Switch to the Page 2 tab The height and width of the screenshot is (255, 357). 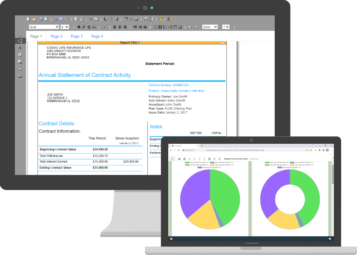[x=57, y=36]
